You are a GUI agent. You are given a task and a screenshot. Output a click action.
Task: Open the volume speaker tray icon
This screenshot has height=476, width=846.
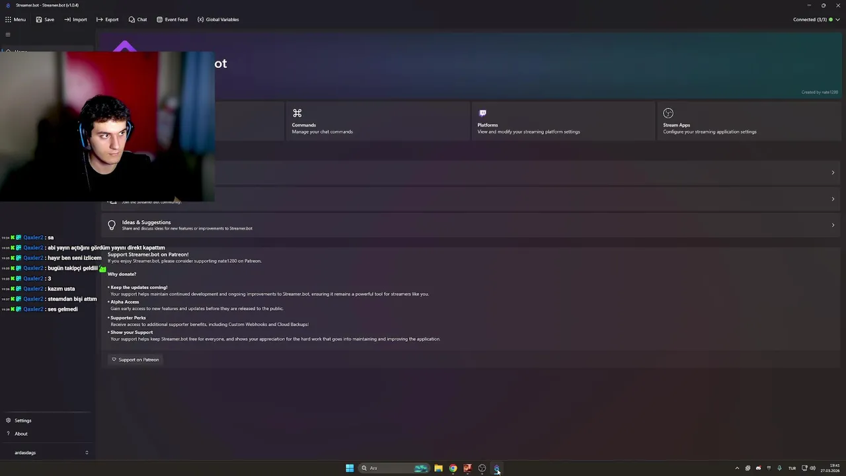tap(812, 468)
